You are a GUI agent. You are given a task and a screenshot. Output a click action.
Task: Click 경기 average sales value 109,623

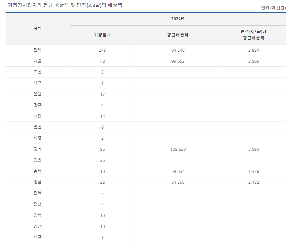click(178, 149)
